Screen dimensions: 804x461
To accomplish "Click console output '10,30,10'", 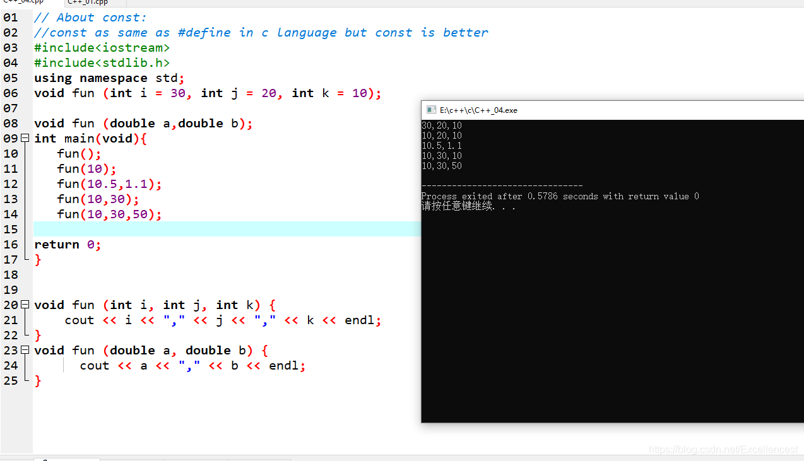I will click(442, 156).
